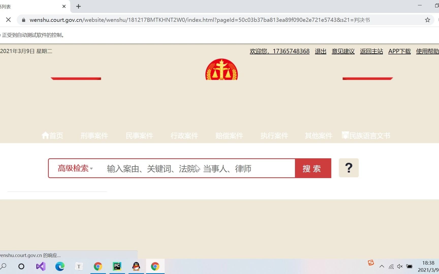
Task: Open 使用帮助 usage help link
Action: coord(427,51)
